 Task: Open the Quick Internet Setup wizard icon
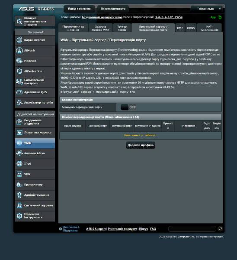click(x=19, y=21)
